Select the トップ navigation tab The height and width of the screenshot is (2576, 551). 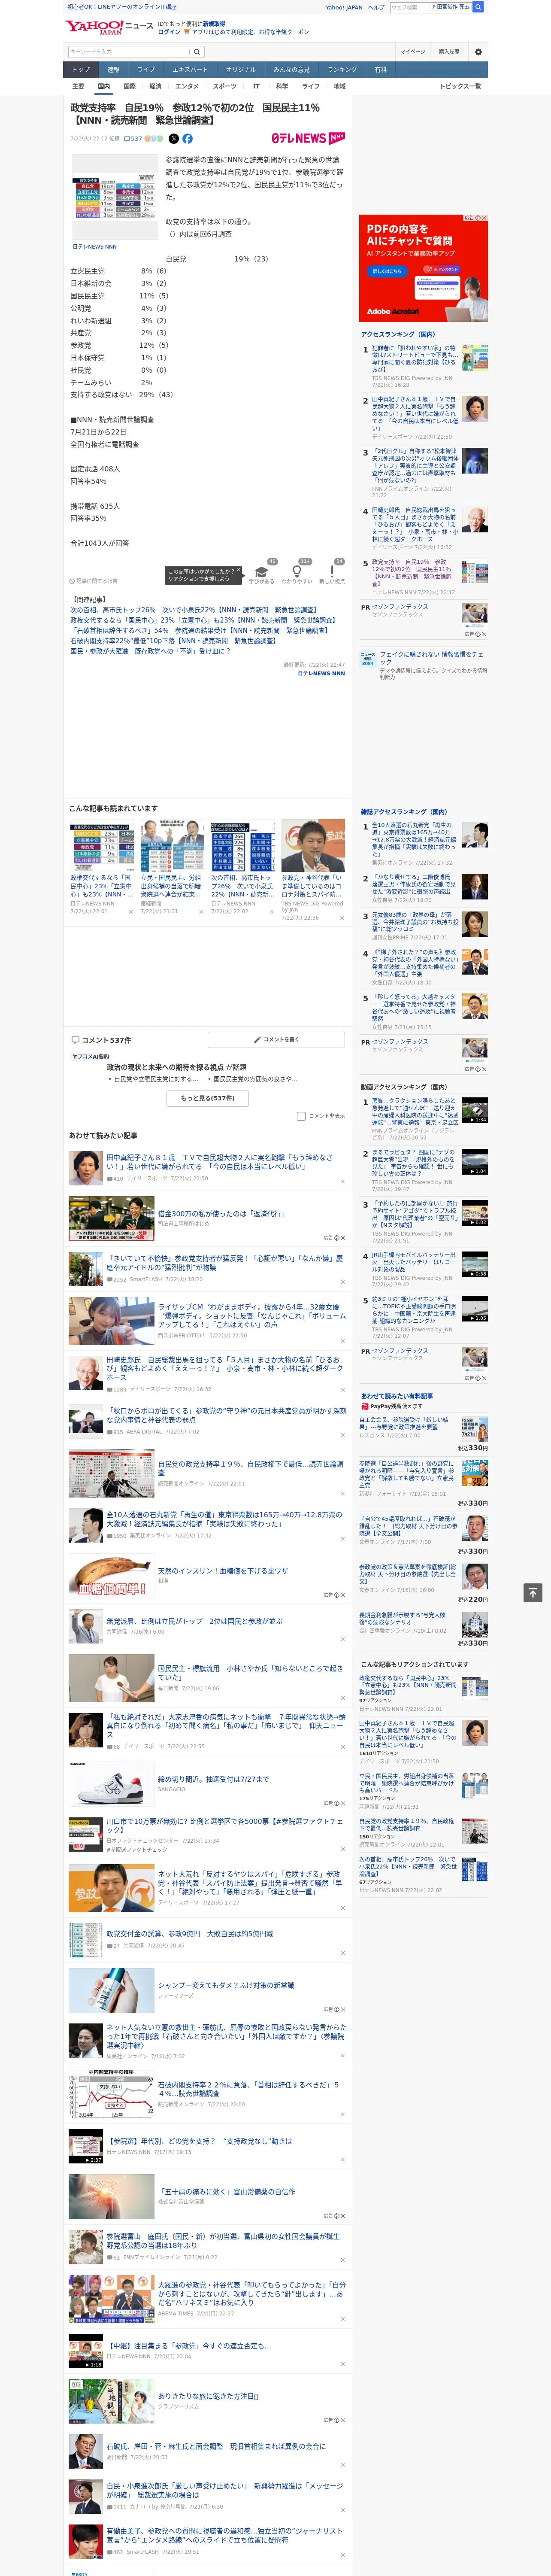[x=81, y=70]
